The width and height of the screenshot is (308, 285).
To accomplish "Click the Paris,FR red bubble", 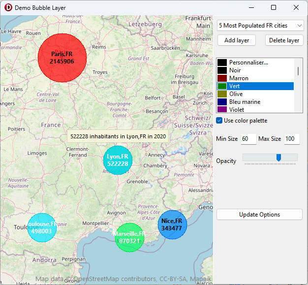I will pyautogui.click(x=62, y=58).
